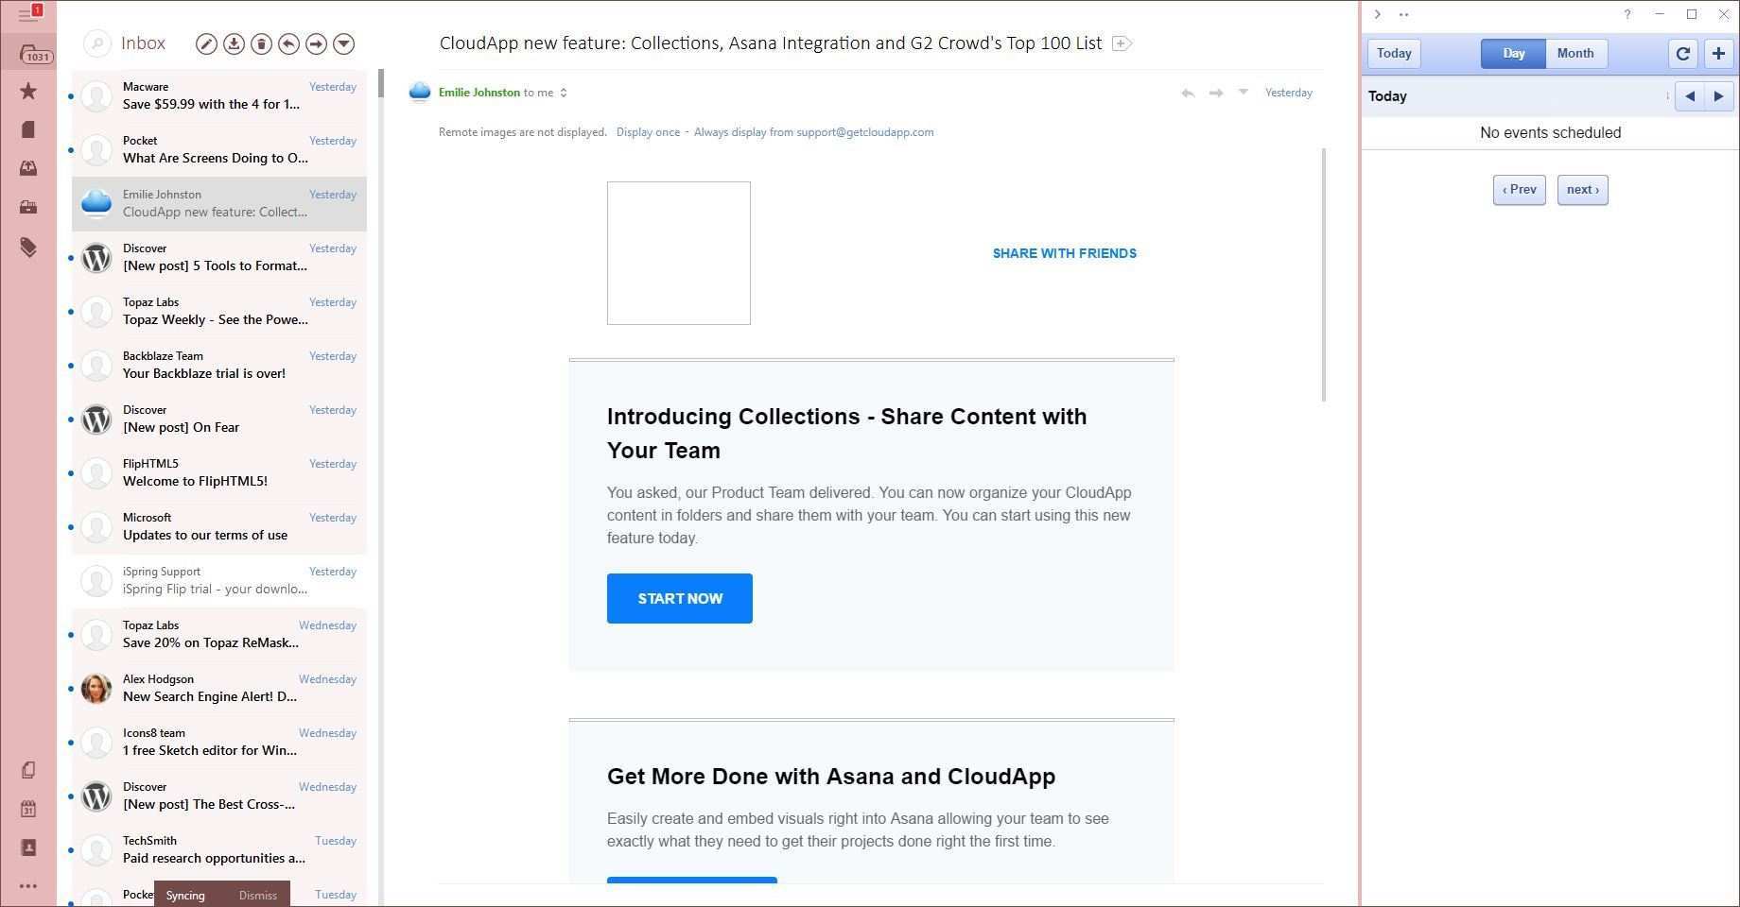Open the Pocket 'What Are Screens Doing' email
Image resolution: width=1740 pixels, height=907 pixels.
219,149
